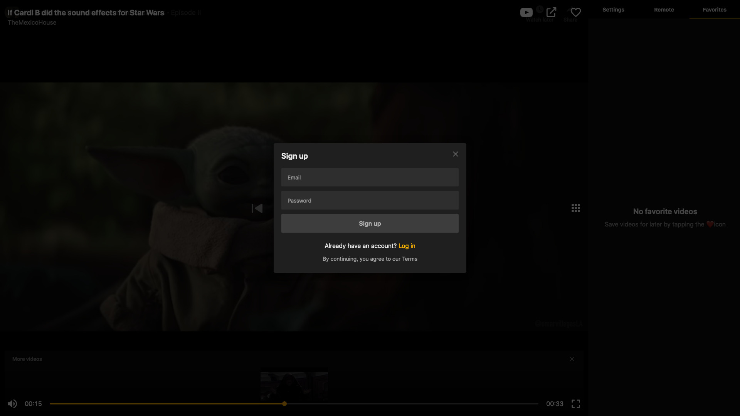Click the Password input field
The image size is (740, 416).
point(370,201)
